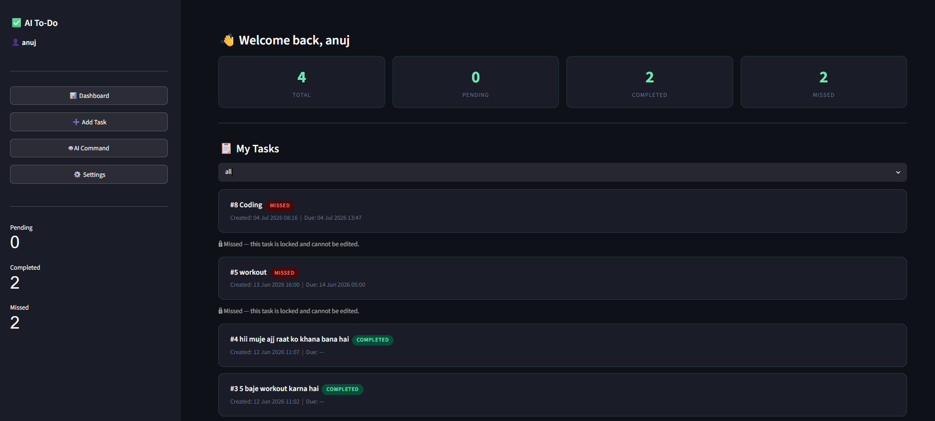Click 'Due: 04 Jul 2026 13:47' text
This screenshot has height=421, width=935.
point(333,218)
